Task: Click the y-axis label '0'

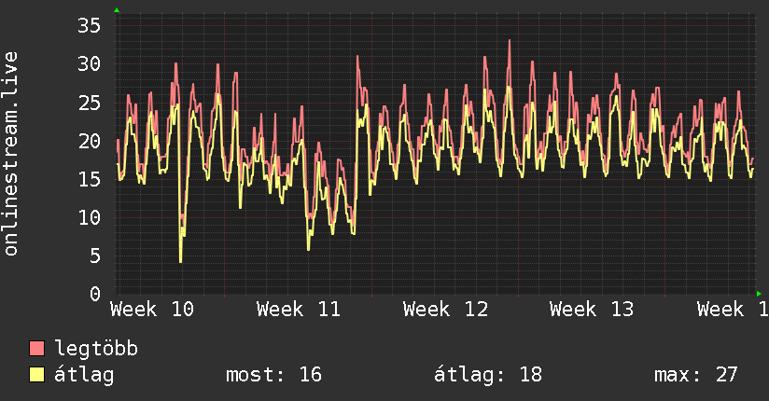Action: pyautogui.click(x=95, y=294)
